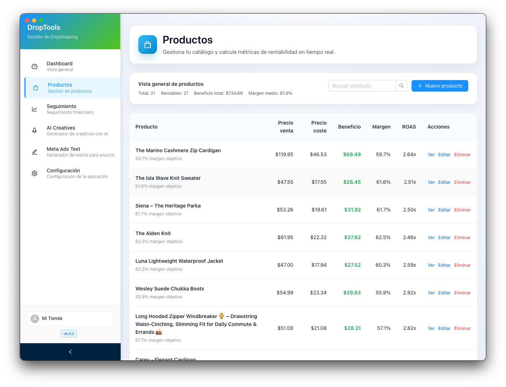Select the Dashboard speedometer icon in the sidebar
The image size is (506, 387).
coord(34,66)
